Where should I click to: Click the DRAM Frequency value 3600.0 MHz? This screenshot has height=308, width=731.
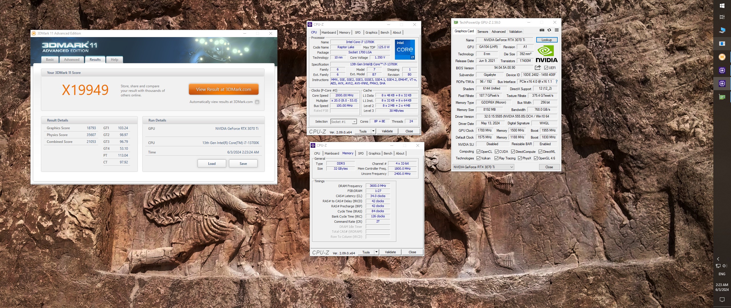point(378,186)
